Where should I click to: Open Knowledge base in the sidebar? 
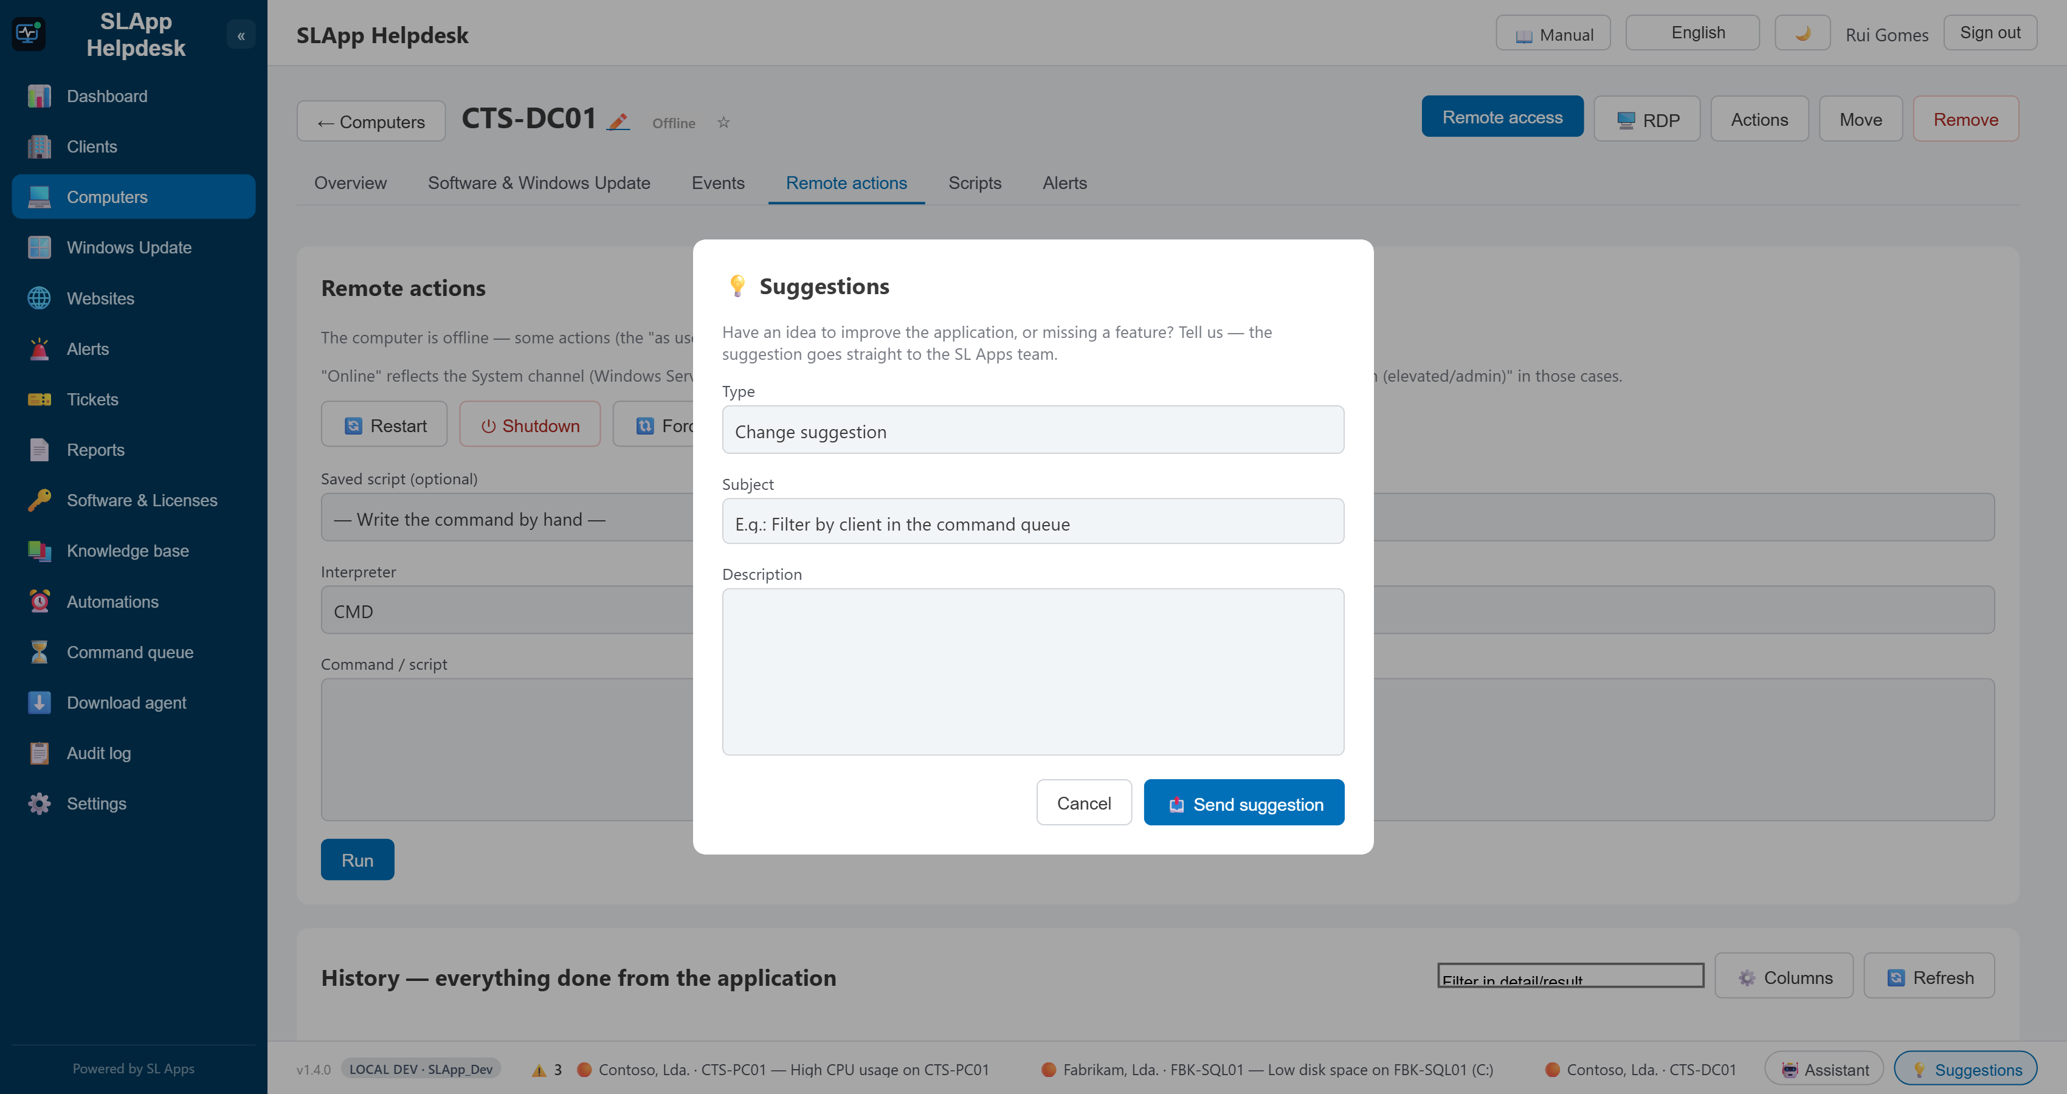[133, 551]
